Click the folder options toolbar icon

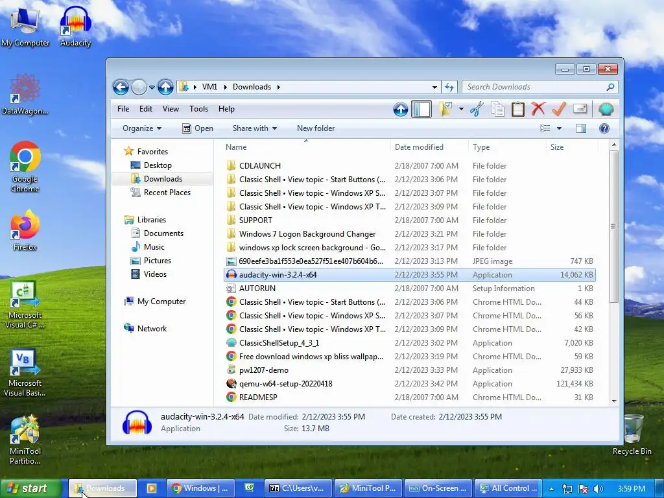coord(445,109)
